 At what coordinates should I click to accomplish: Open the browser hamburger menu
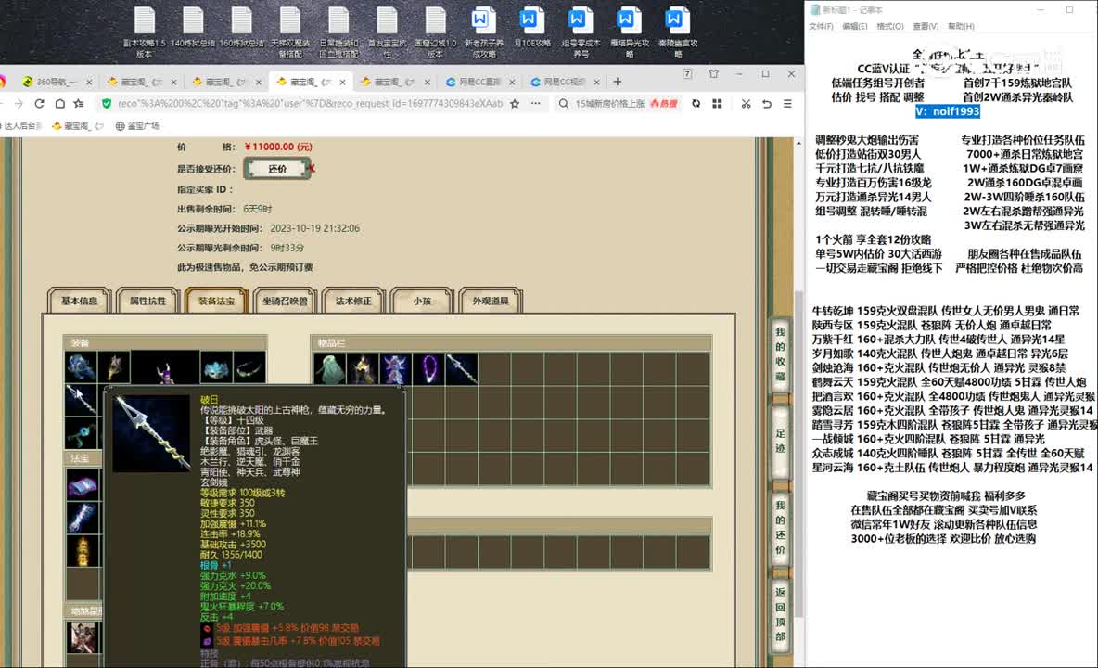787,104
